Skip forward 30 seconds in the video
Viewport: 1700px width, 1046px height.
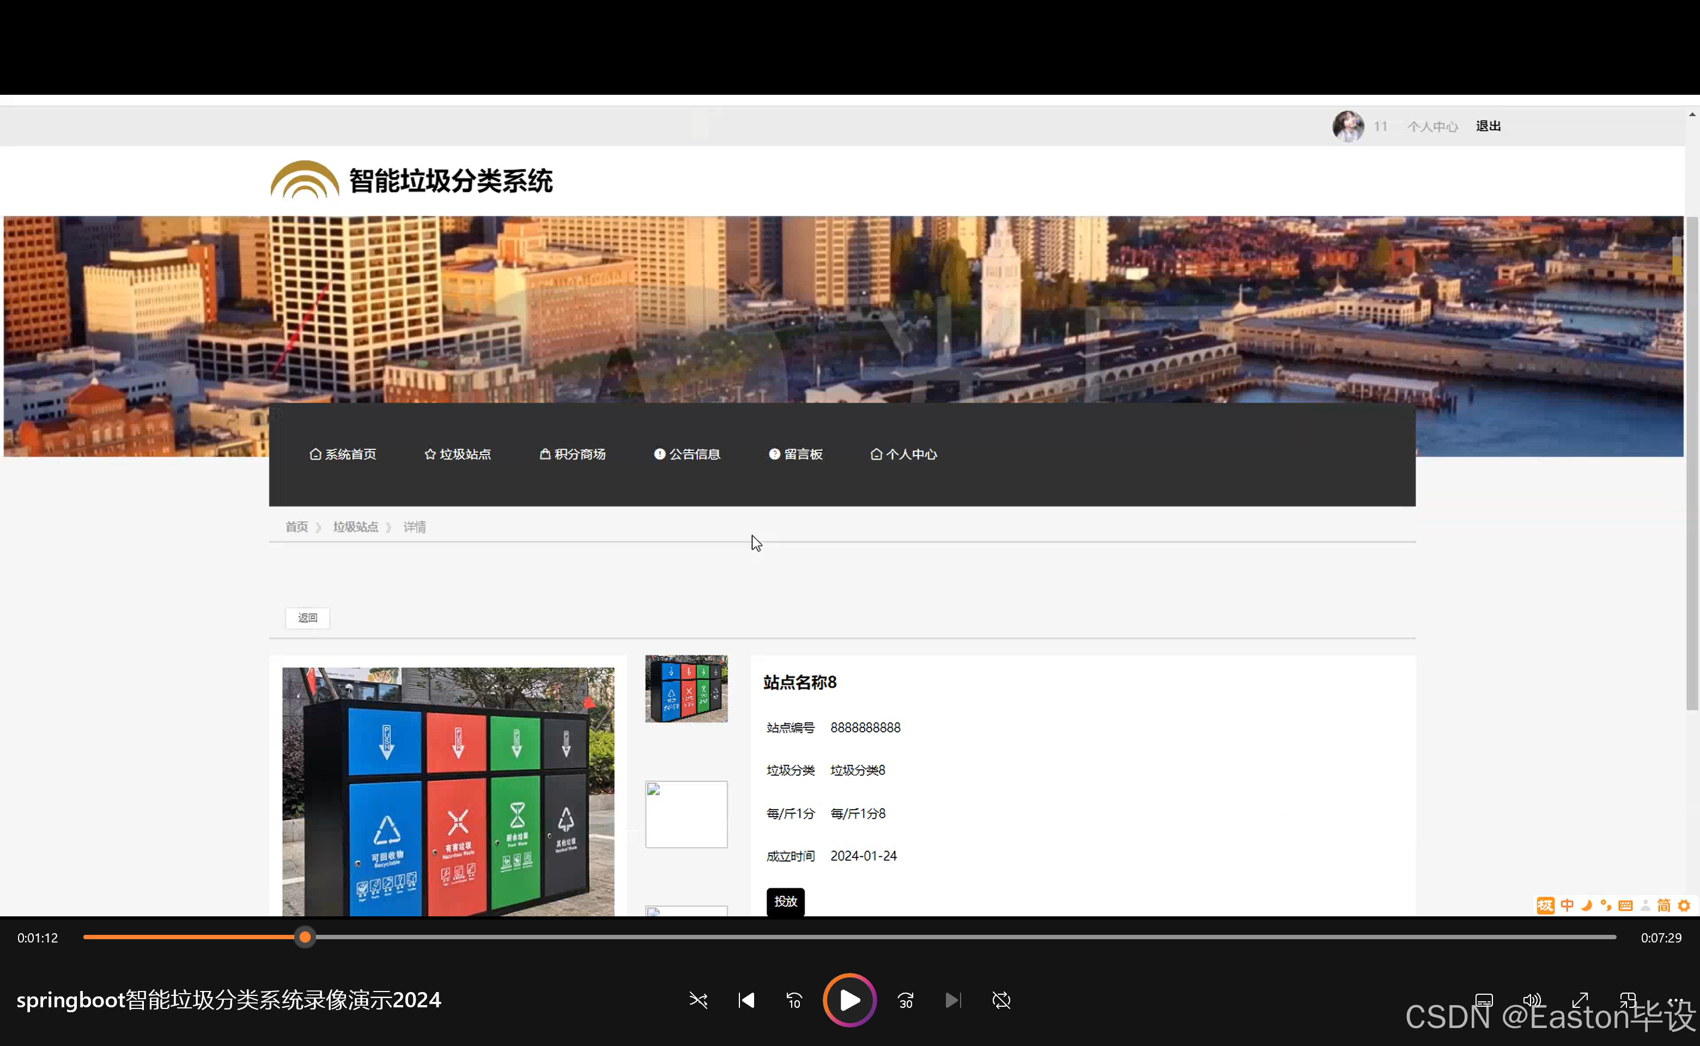[905, 1000]
